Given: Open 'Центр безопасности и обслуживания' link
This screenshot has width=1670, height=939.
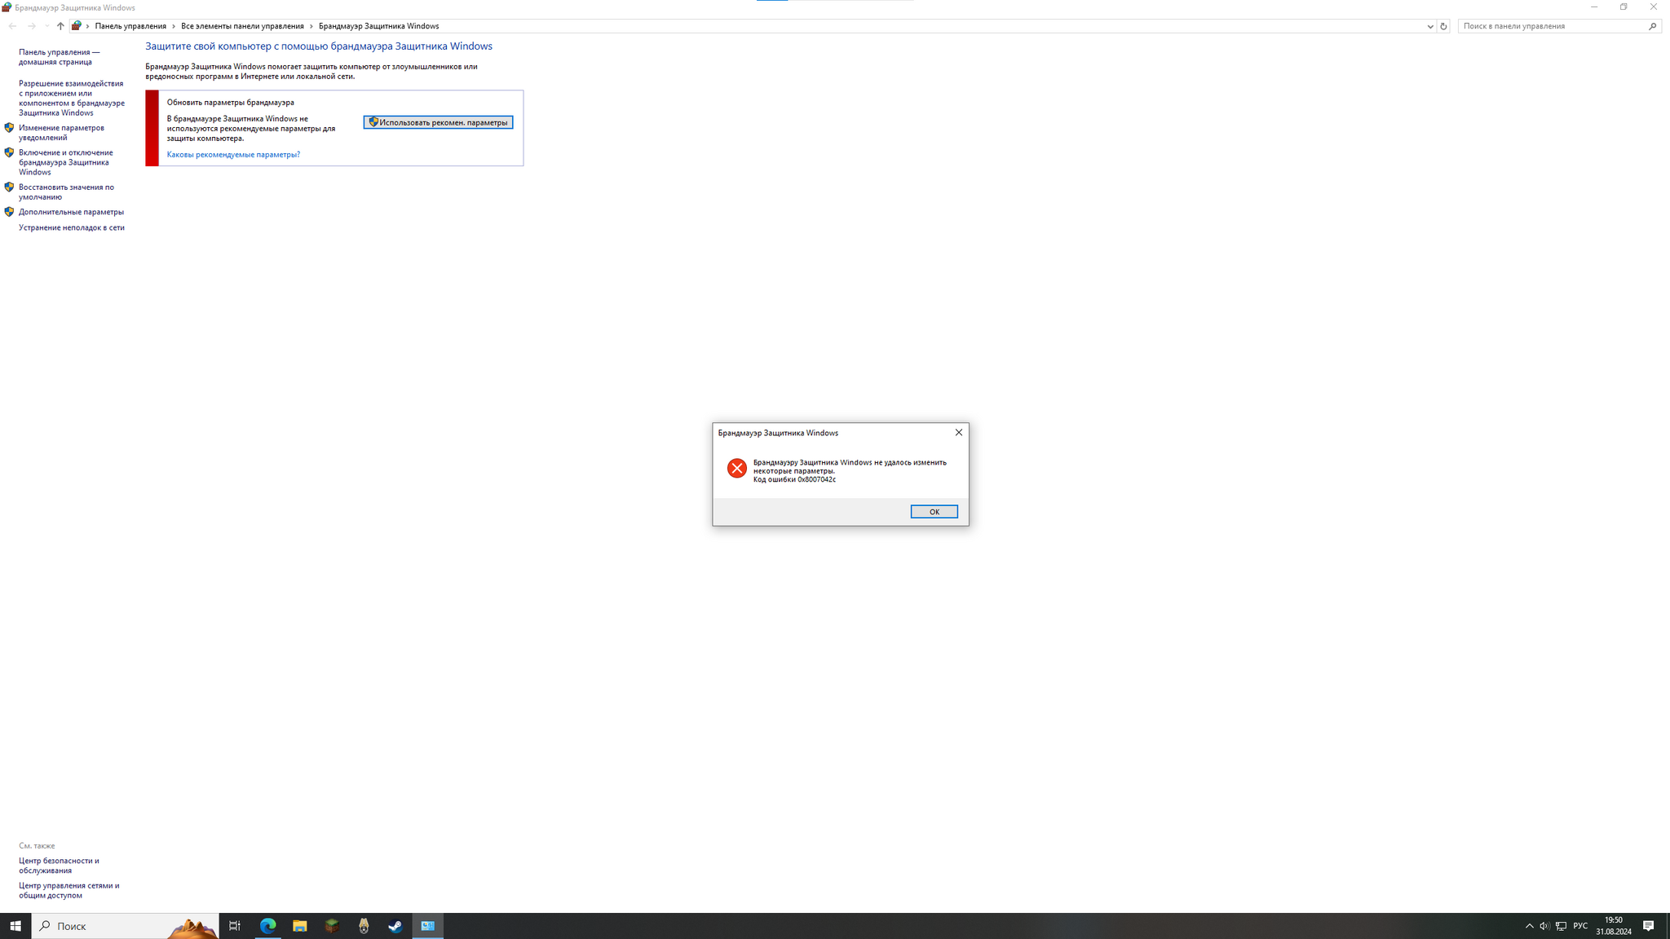Looking at the screenshot, I should [59, 866].
